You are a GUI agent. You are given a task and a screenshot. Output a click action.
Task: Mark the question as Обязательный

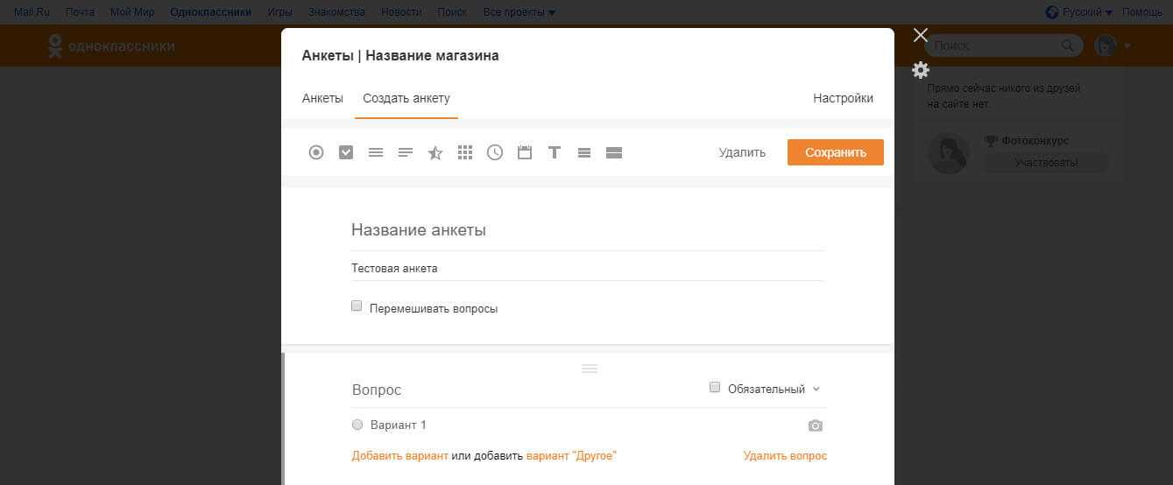click(x=715, y=388)
